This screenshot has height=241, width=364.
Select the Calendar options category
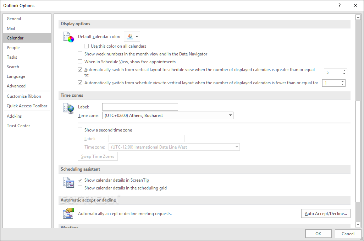(27, 38)
